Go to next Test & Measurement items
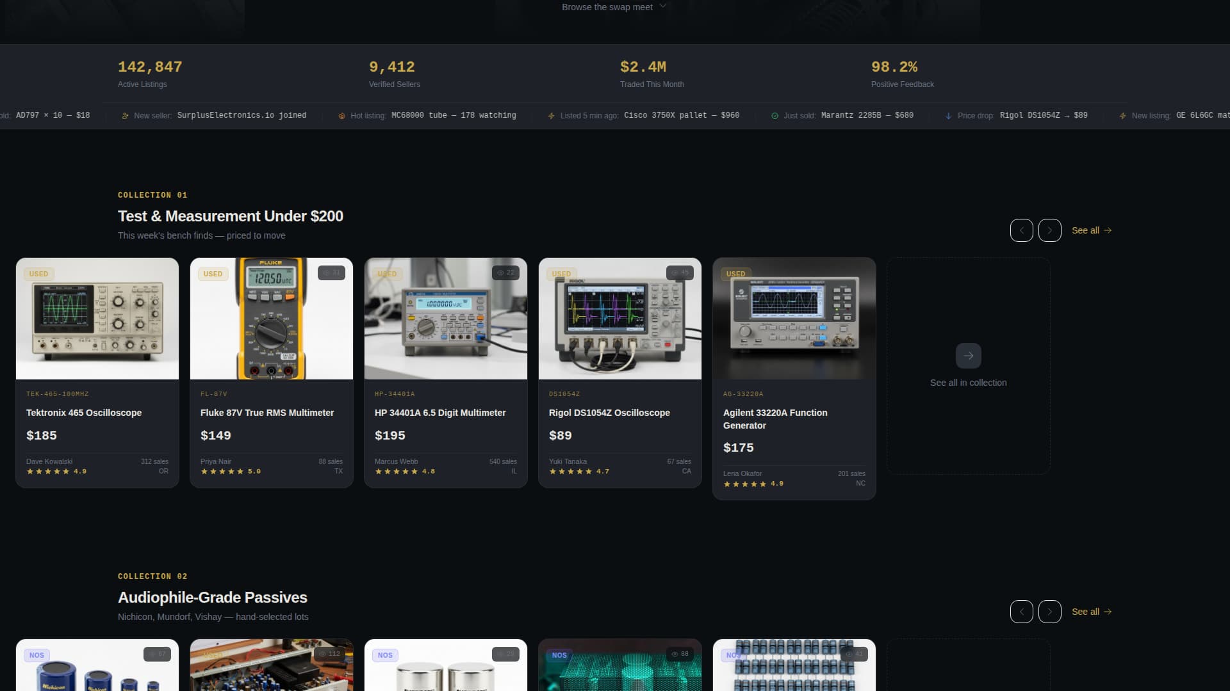1230x691 pixels. [x=1049, y=230]
